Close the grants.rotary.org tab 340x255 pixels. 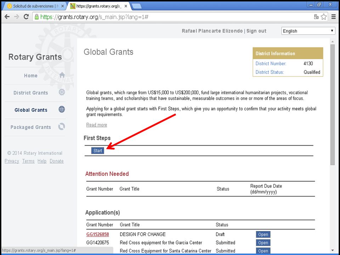[126, 6]
